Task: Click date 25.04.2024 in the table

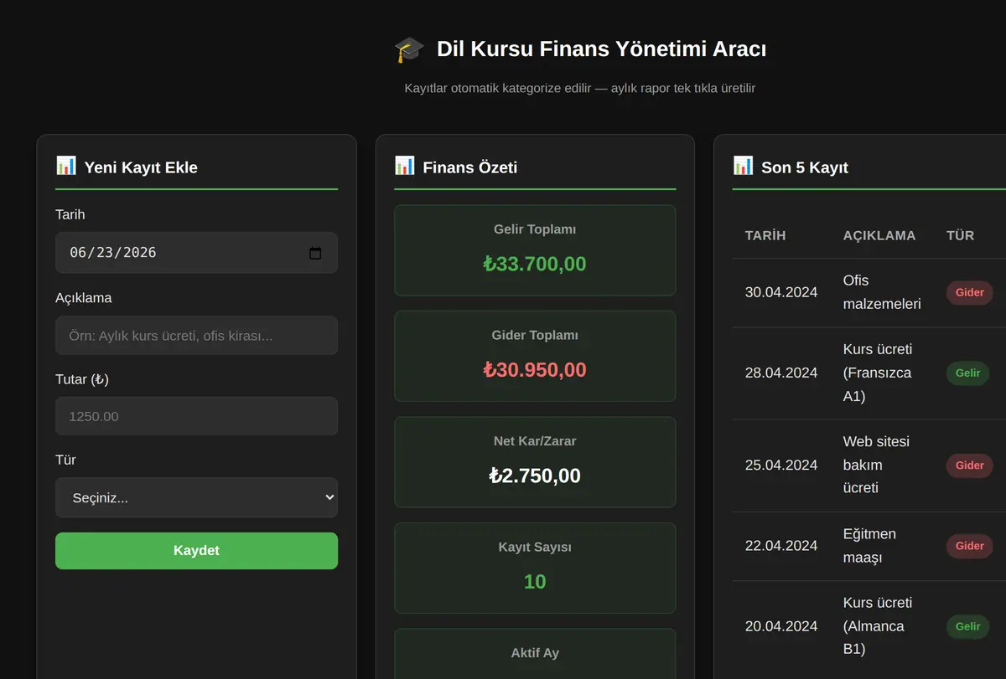Action: point(781,466)
